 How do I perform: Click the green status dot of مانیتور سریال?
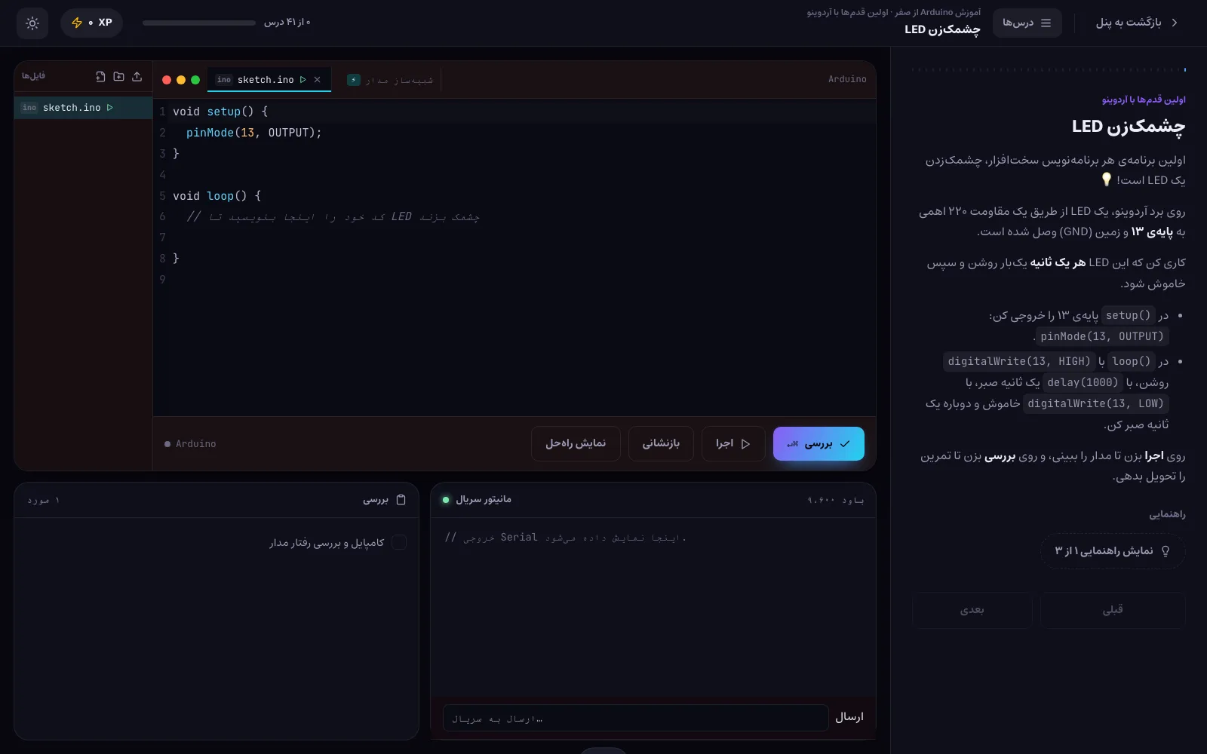[x=446, y=500]
